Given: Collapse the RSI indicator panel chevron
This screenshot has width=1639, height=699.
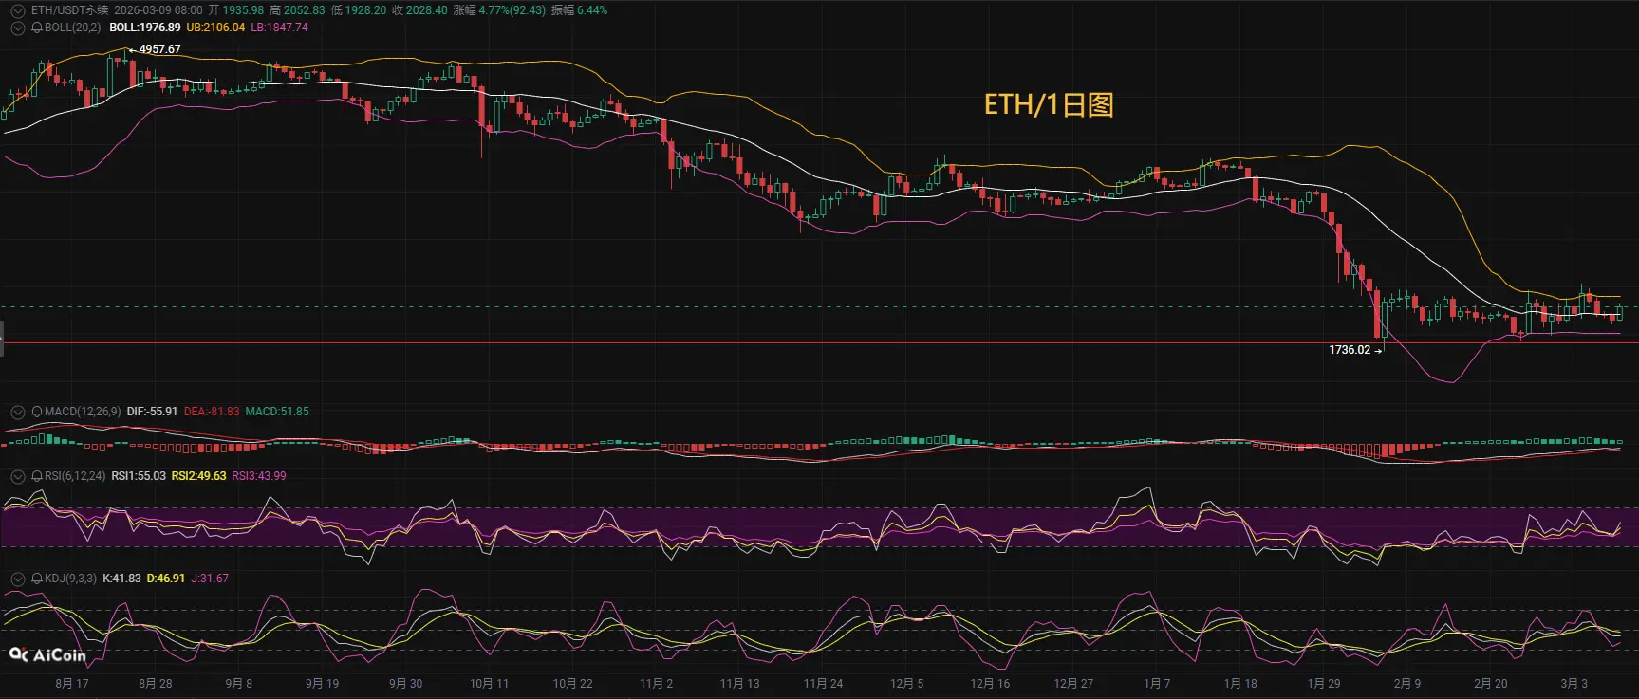Looking at the screenshot, I should point(17,476).
